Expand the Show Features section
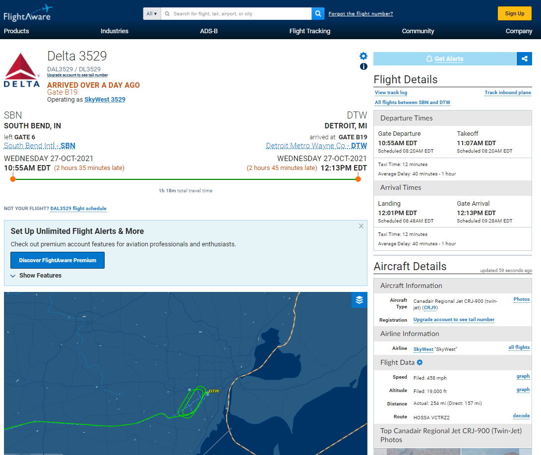Image resolution: width=541 pixels, height=455 pixels. (36, 276)
